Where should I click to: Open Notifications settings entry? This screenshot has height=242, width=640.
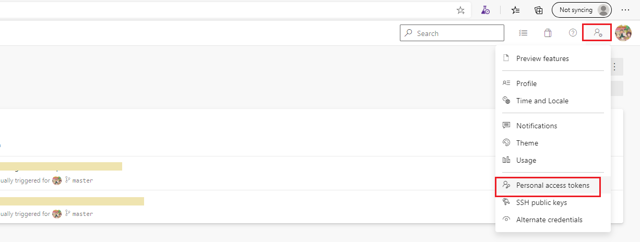[537, 126]
